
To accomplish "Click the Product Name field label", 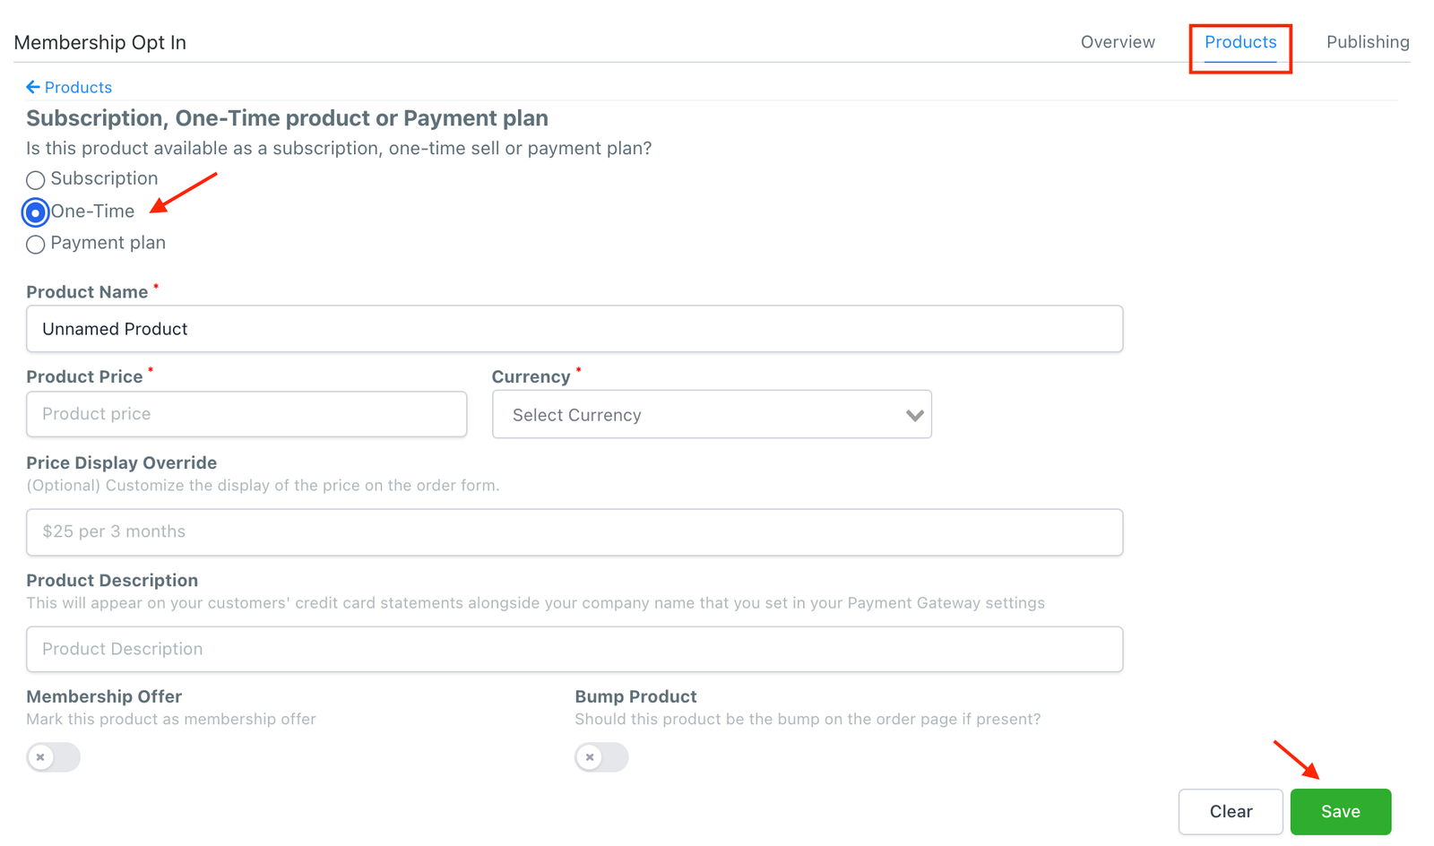I will click(87, 292).
